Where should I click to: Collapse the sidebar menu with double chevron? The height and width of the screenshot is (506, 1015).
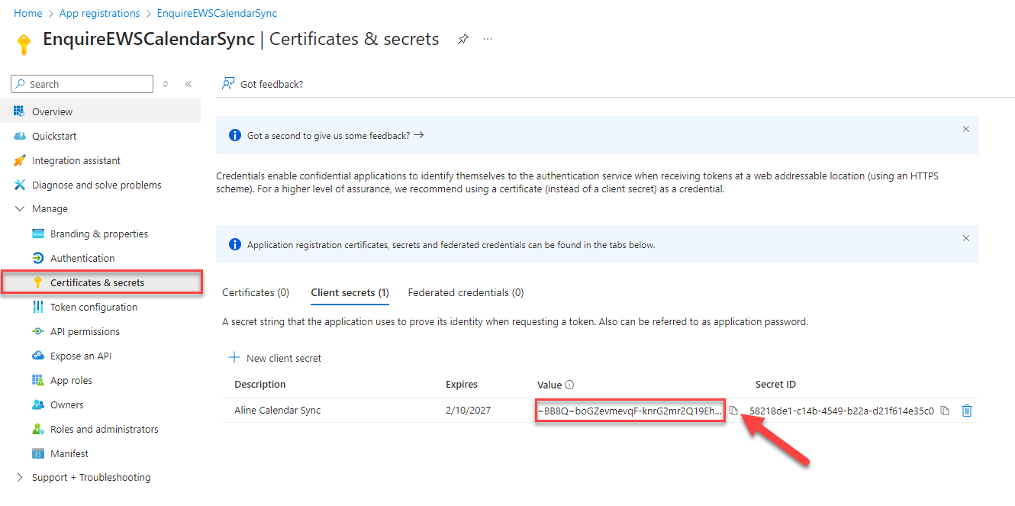pyautogui.click(x=188, y=84)
